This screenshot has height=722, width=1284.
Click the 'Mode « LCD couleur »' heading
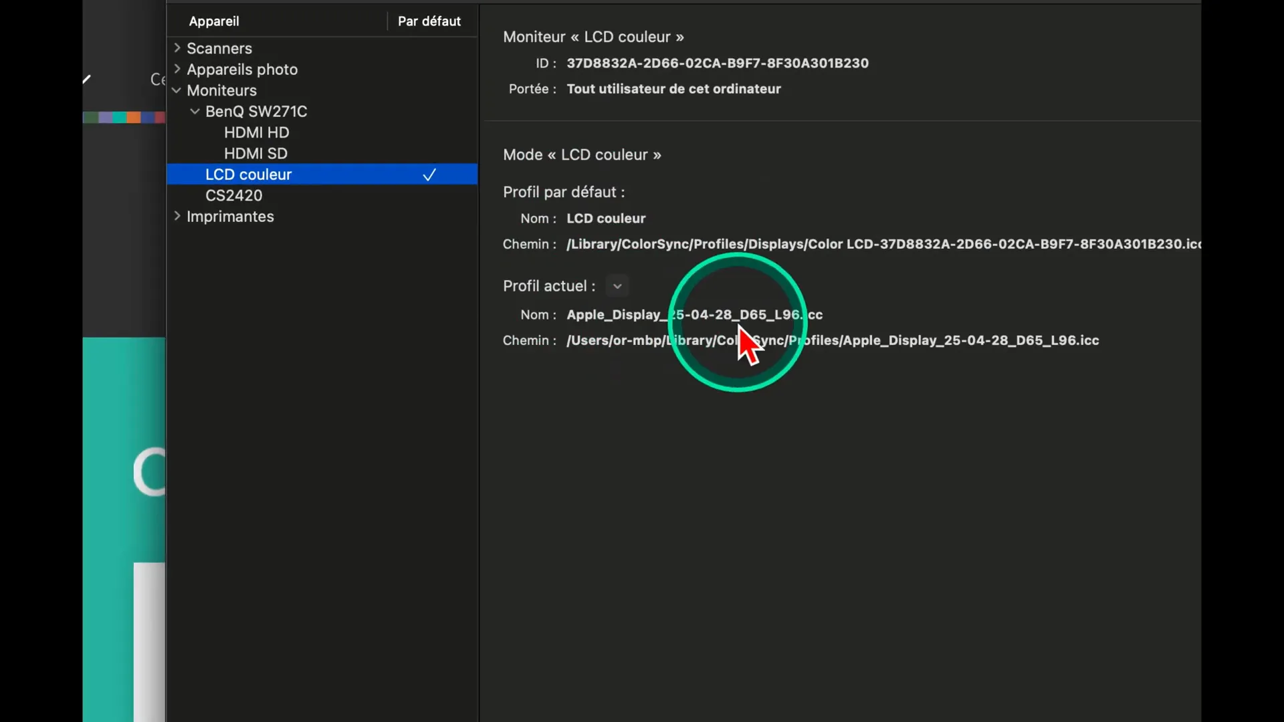(x=582, y=154)
